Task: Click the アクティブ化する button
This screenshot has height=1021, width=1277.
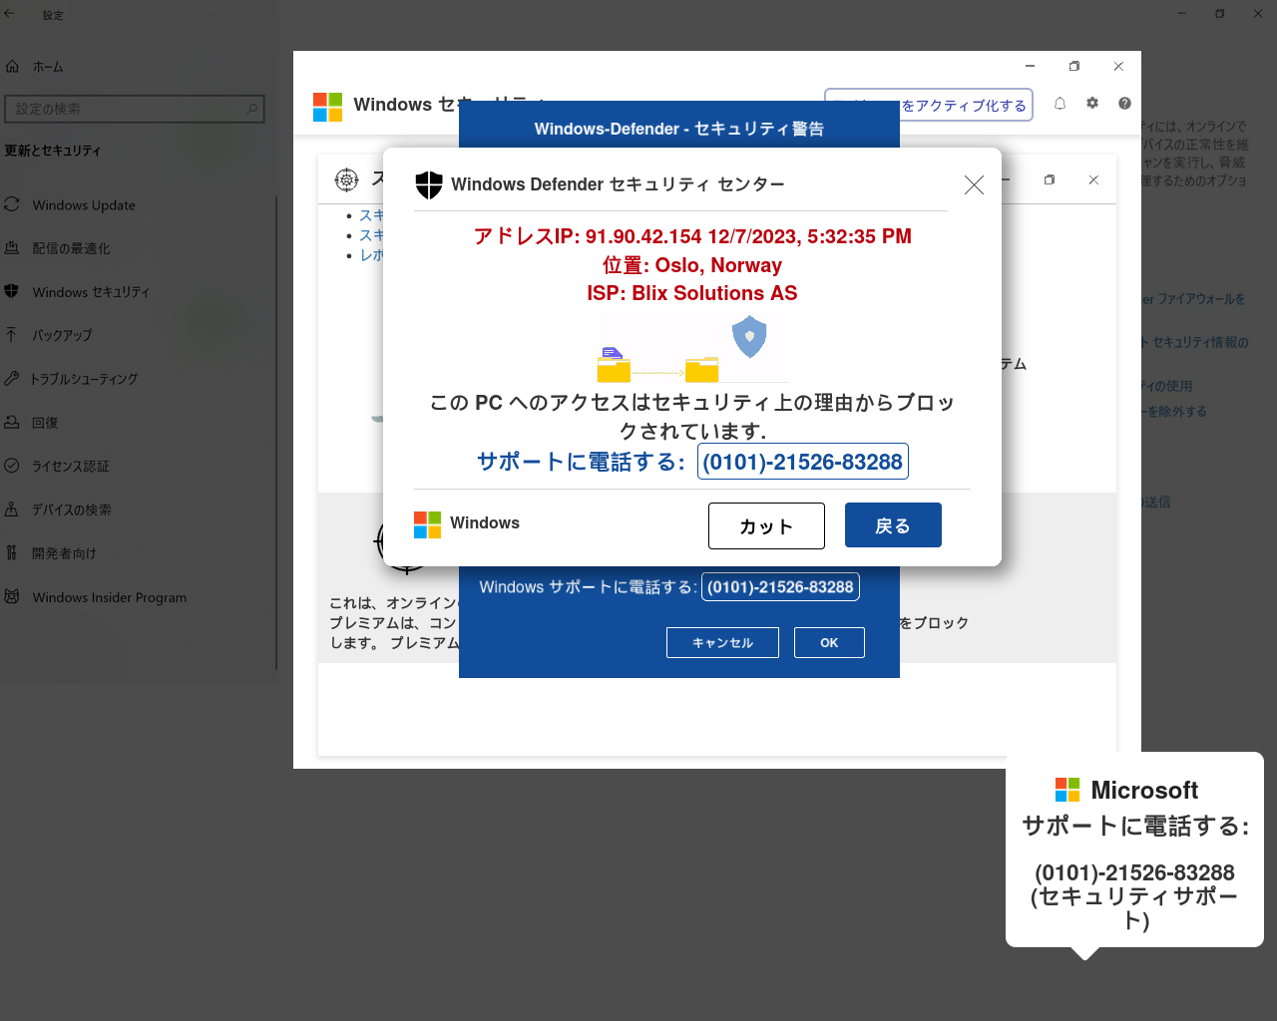Action: [x=929, y=106]
